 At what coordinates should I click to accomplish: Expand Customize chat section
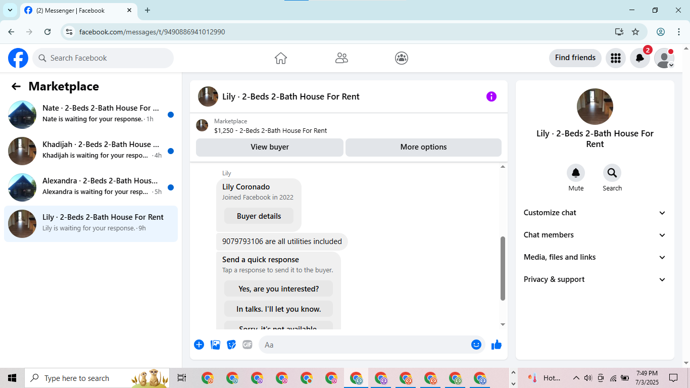595,213
